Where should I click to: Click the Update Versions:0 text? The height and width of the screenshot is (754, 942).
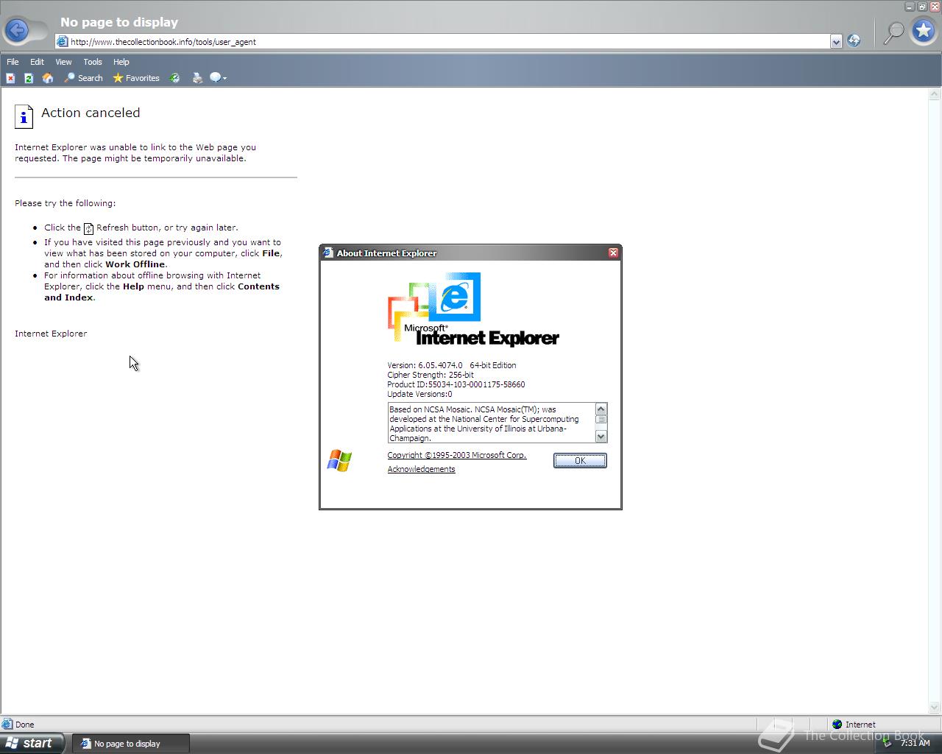(x=419, y=394)
